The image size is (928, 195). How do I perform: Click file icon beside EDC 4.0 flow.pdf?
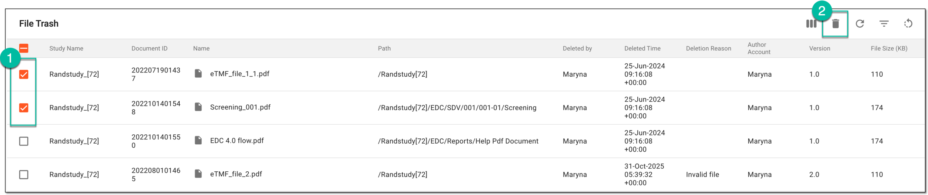[198, 140]
